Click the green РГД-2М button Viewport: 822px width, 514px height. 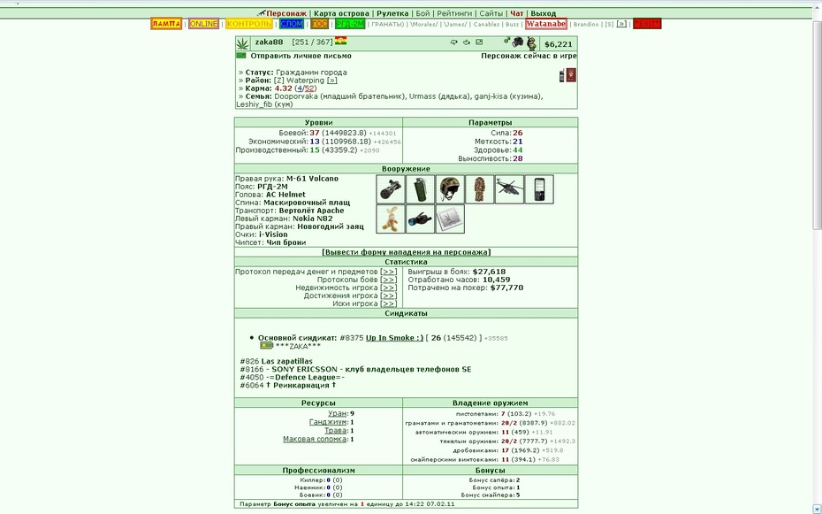[350, 24]
